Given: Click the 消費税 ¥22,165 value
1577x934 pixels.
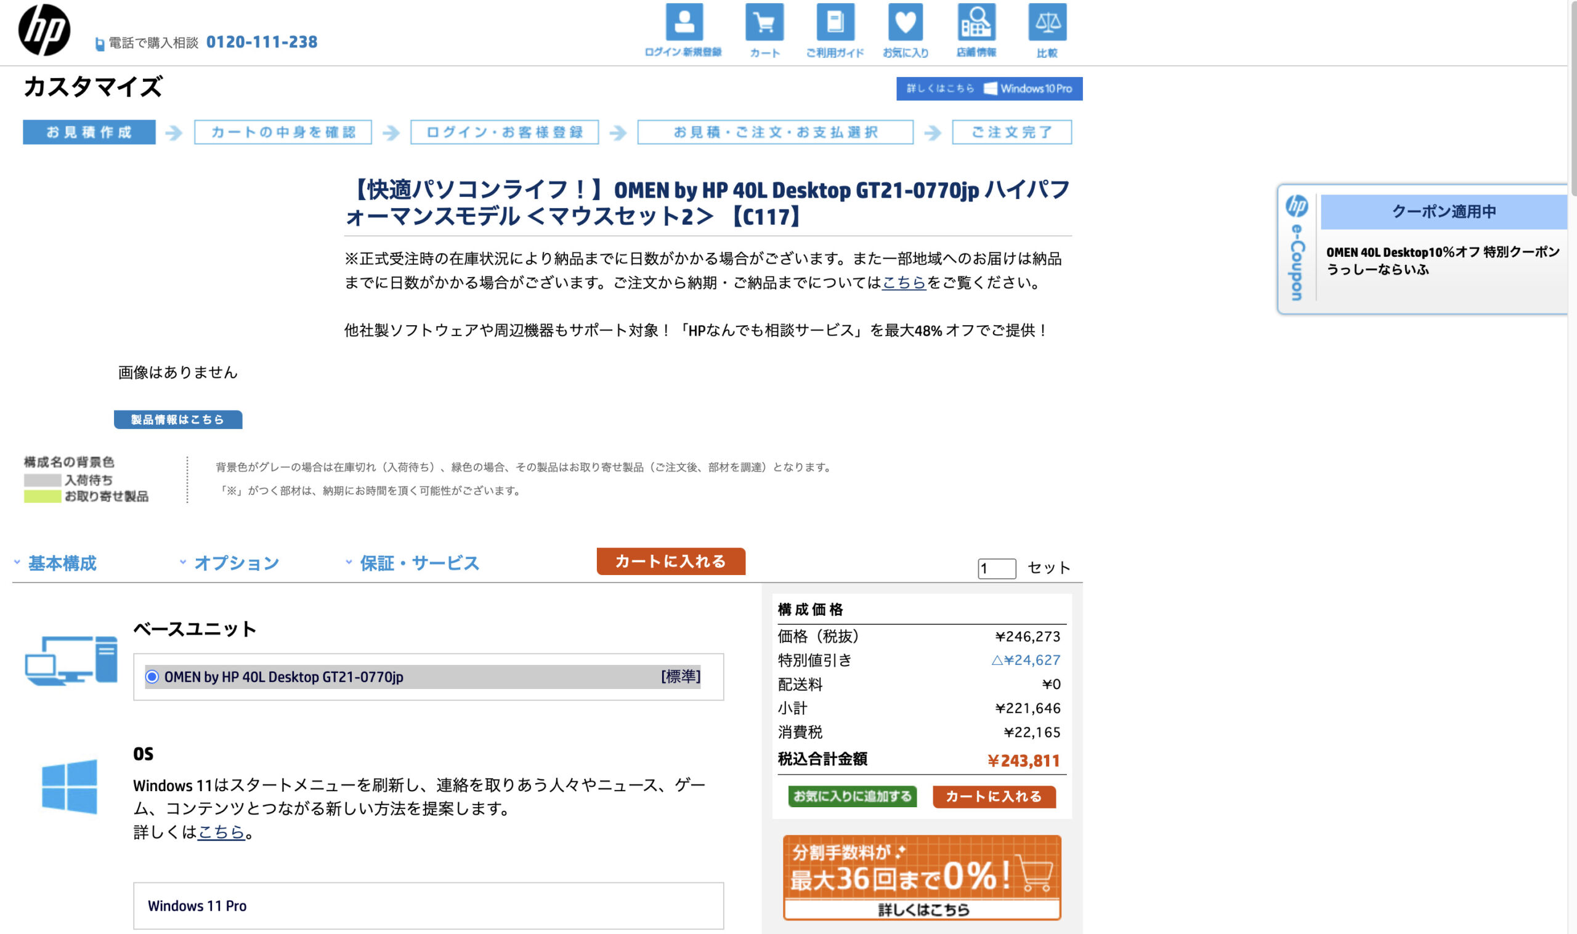Looking at the screenshot, I should click(x=1032, y=732).
